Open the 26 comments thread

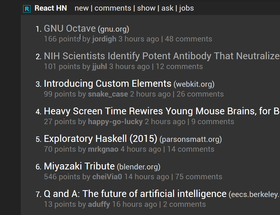point(200,94)
